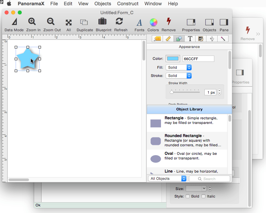The image size is (266, 213).
Task: Click the Object Library list scrollbar
Action: 230,118
